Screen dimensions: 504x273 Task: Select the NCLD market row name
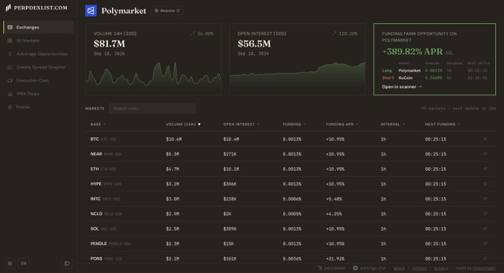96,214
